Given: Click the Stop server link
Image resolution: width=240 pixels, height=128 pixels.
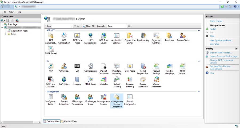Looking at the screenshot, I should [x=212, y=36].
